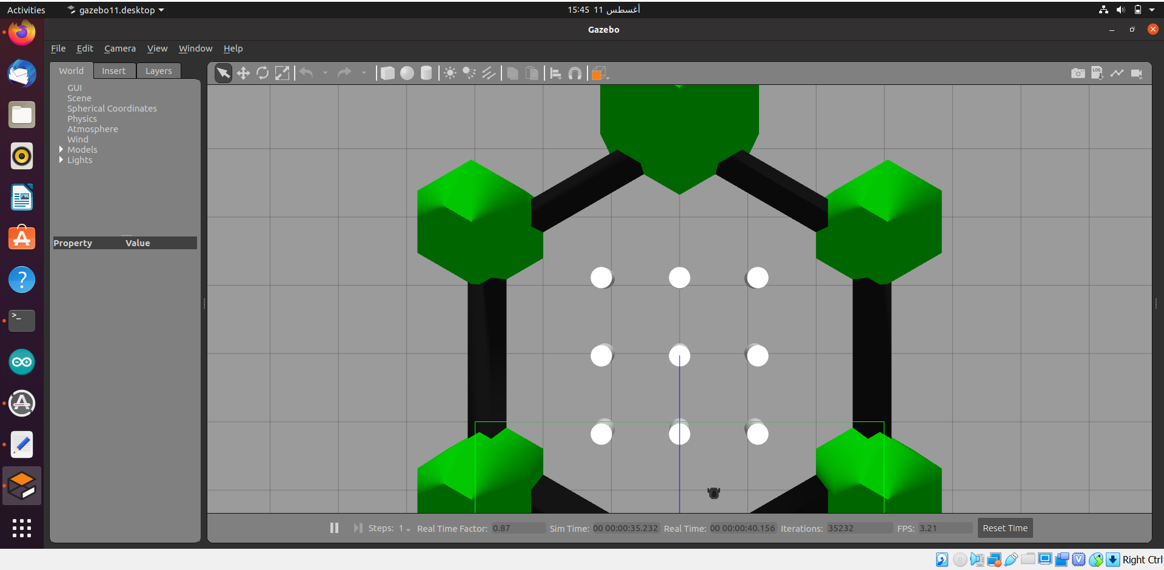The height and width of the screenshot is (570, 1164).
Task: Insert a sphere into the scene
Action: point(407,73)
